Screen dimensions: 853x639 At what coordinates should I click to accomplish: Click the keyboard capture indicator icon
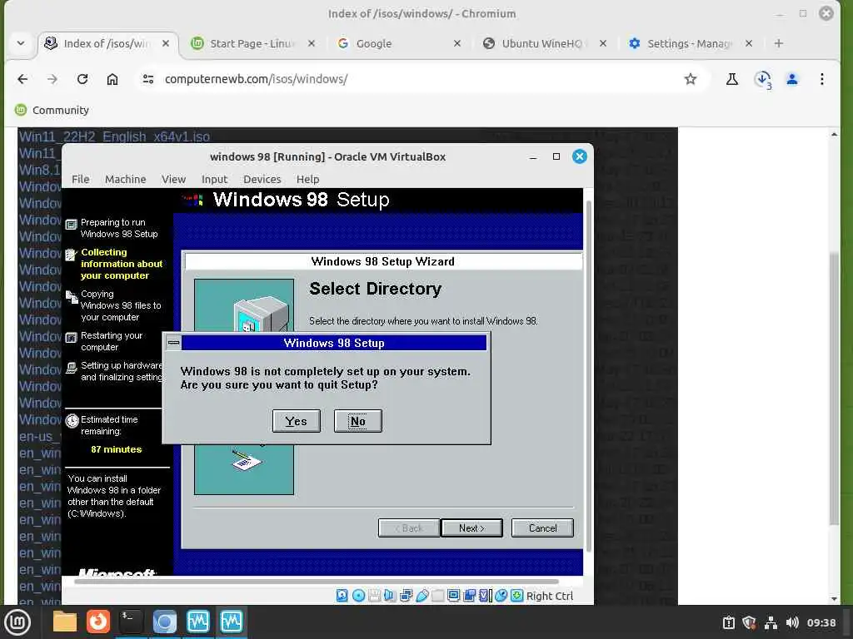516,596
